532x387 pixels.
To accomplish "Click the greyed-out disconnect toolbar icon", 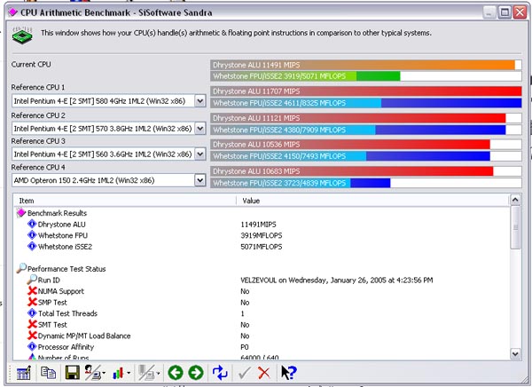I will pos(147,373).
